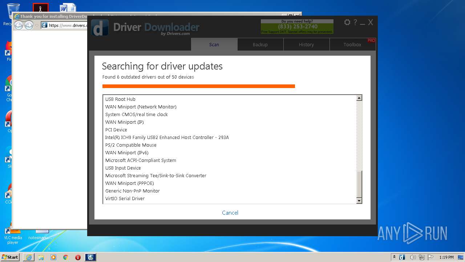
Task: Click the Internet Explorer title bar icon
Action: coord(16,16)
